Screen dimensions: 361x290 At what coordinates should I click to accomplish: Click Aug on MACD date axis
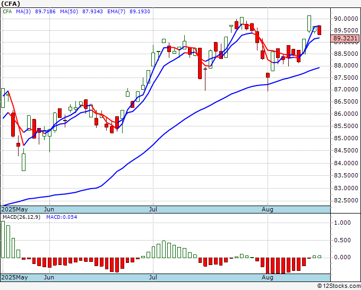tap(268, 277)
